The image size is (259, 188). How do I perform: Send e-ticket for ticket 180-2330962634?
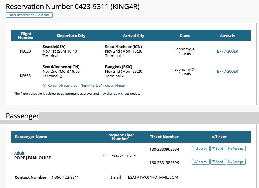coord(217,149)
